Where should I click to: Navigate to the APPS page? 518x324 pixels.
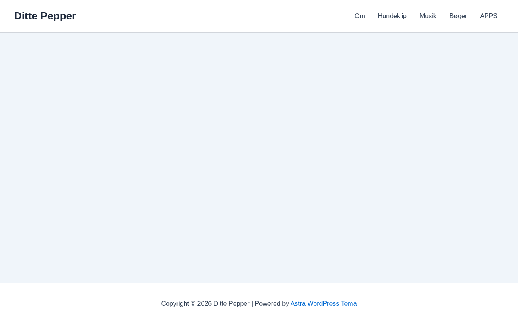pyautogui.click(x=488, y=16)
